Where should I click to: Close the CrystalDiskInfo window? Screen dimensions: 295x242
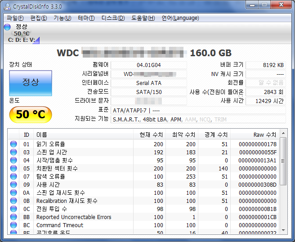point(281,5)
